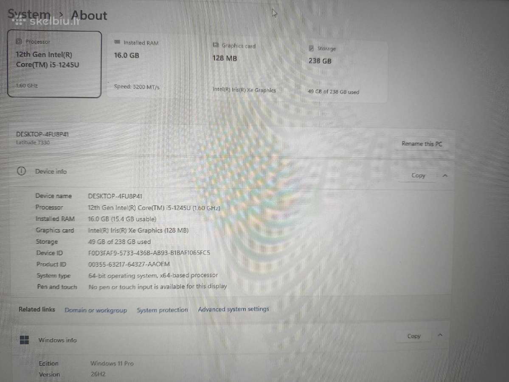509x382 pixels.
Task: Select 'Windows 11 Pro' edition value
Action: 112,363
